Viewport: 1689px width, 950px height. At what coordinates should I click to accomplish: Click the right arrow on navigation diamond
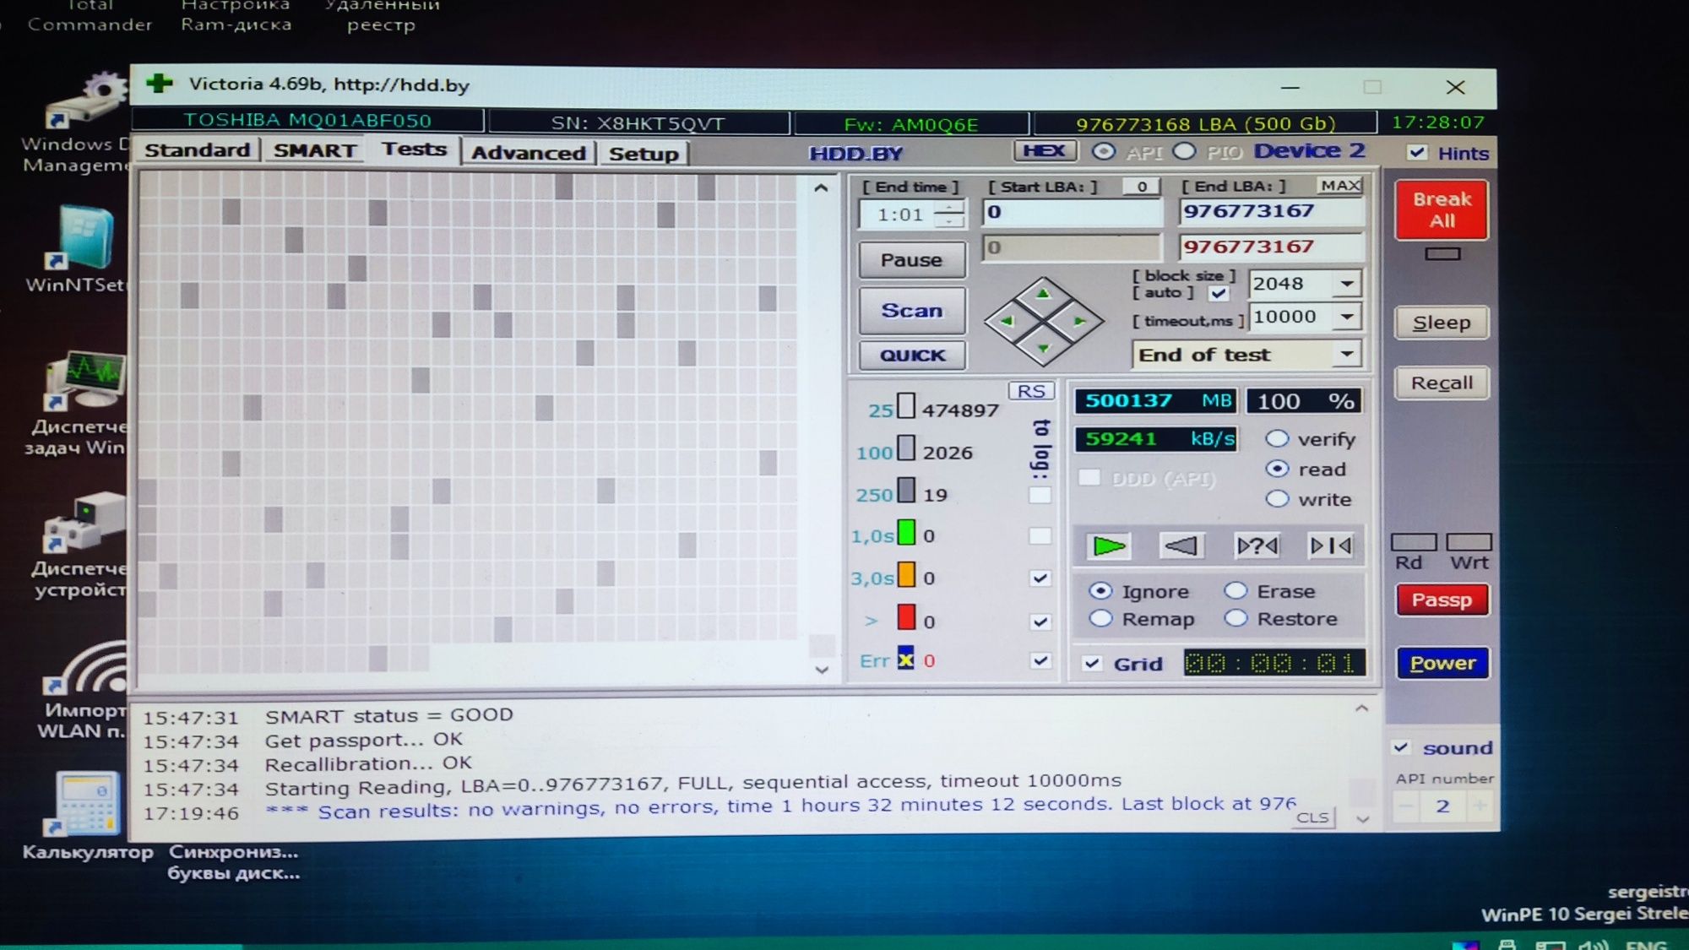tap(1079, 321)
